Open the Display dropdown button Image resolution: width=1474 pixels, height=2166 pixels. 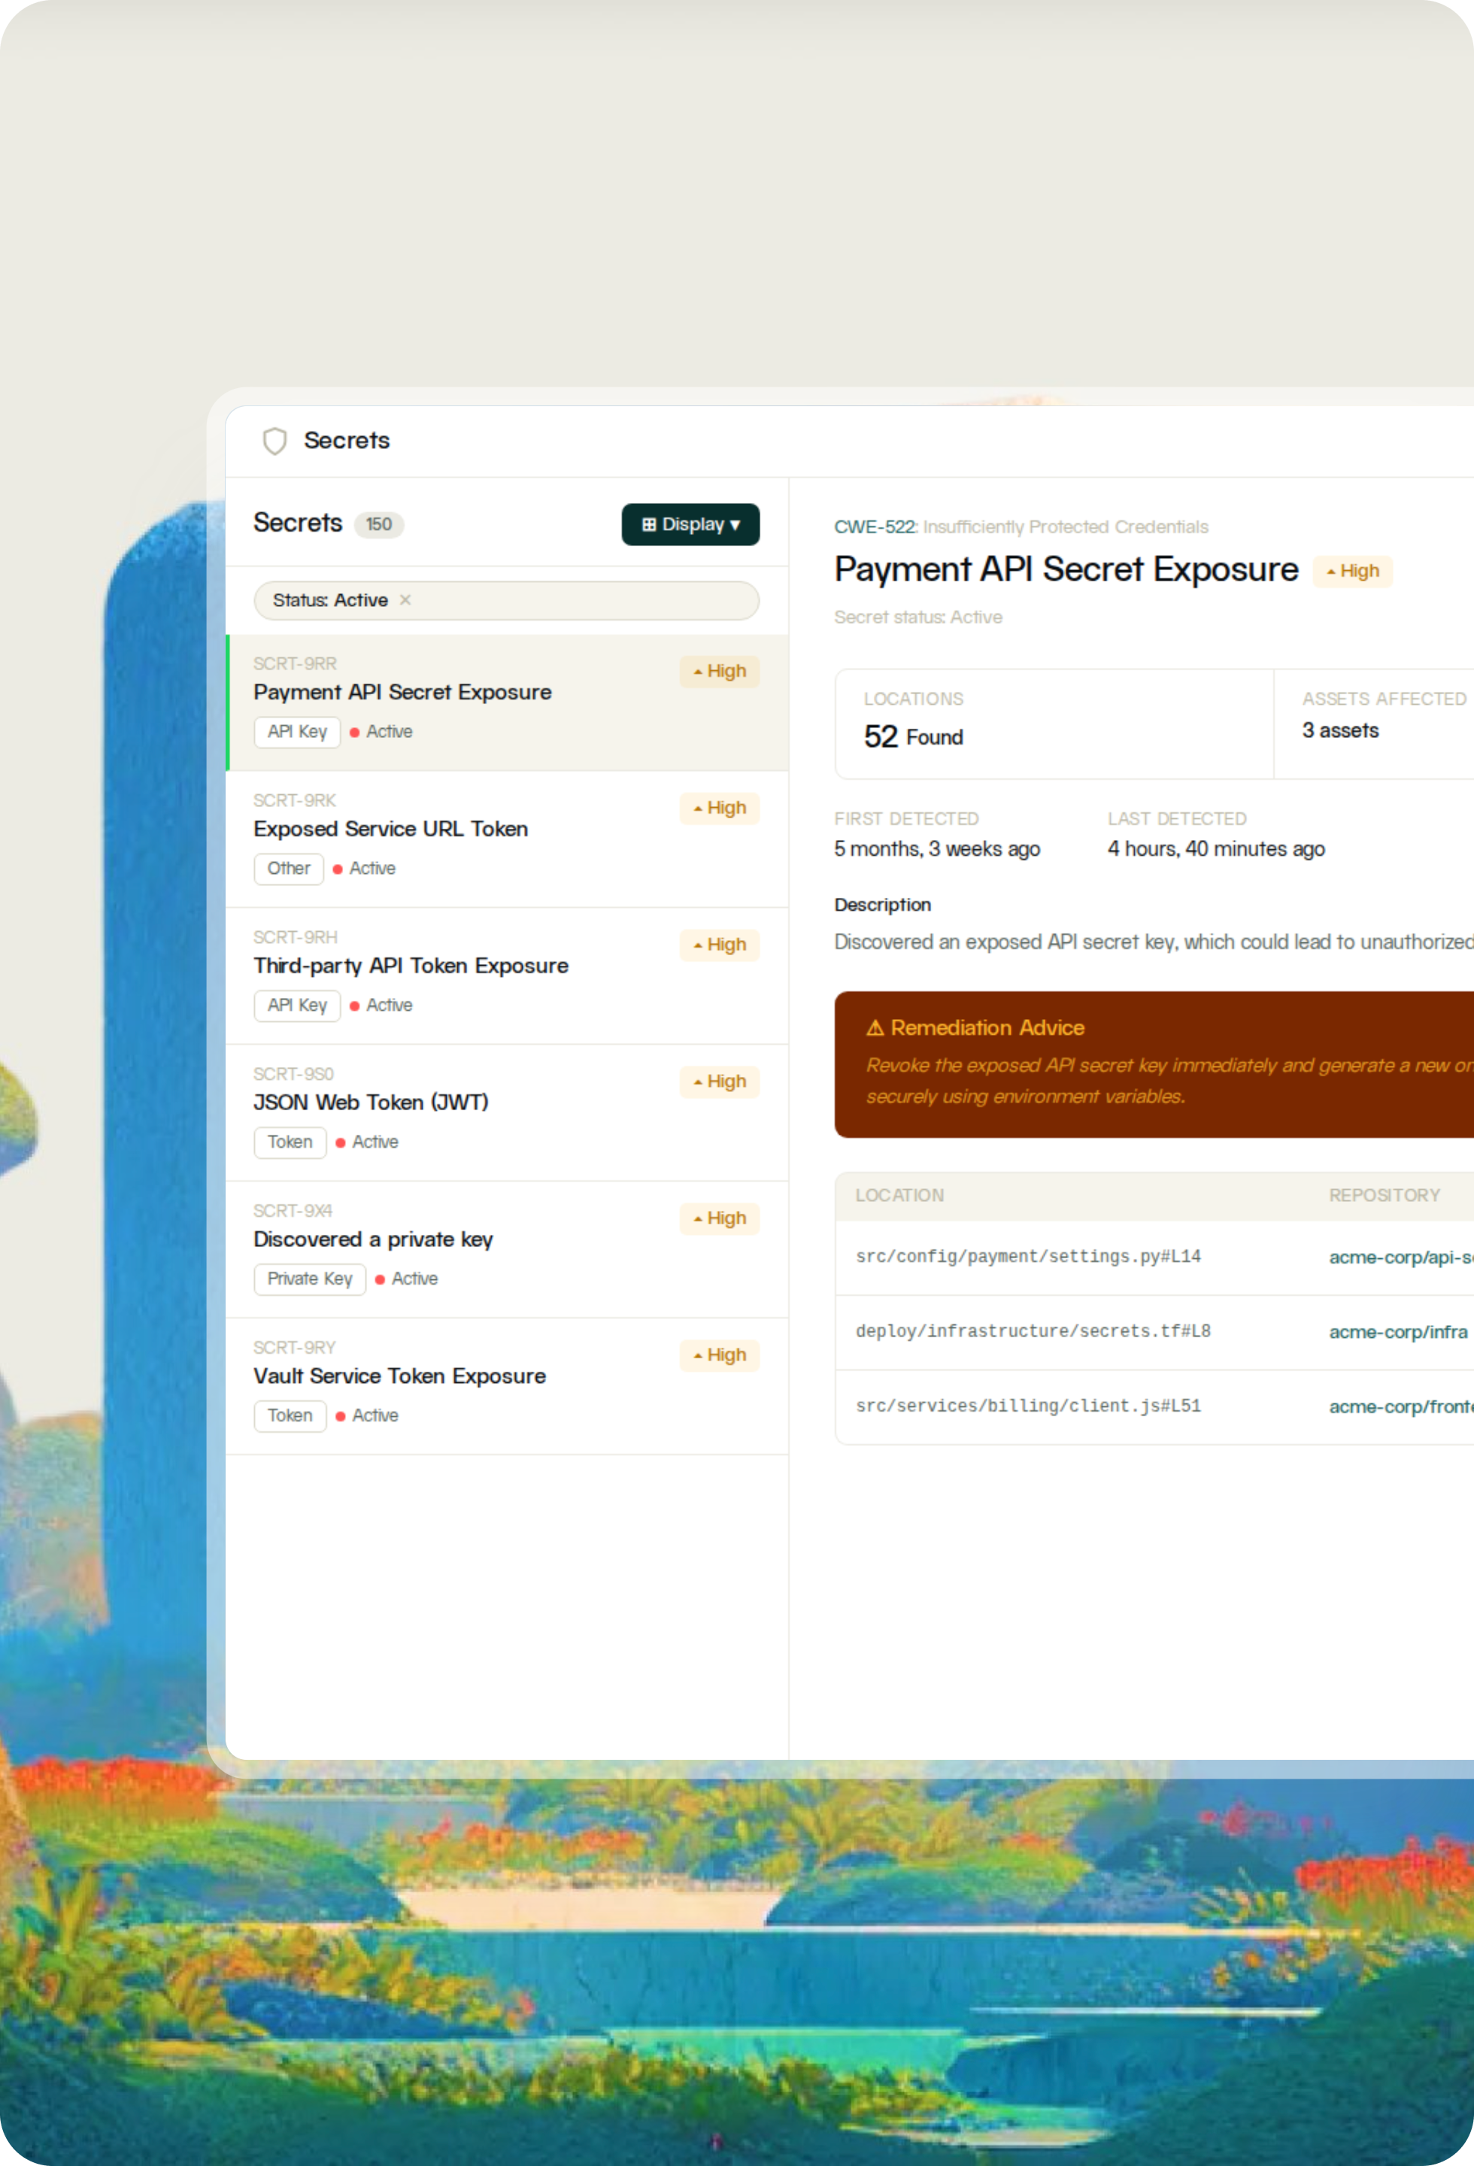pos(690,525)
